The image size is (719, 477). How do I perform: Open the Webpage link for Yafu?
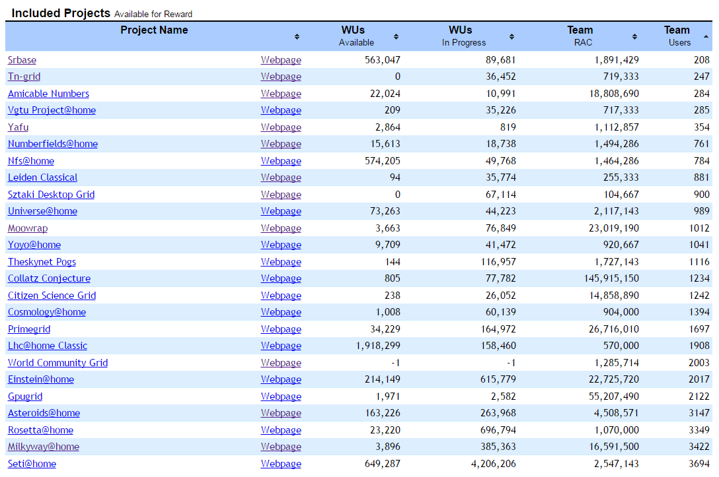(281, 127)
